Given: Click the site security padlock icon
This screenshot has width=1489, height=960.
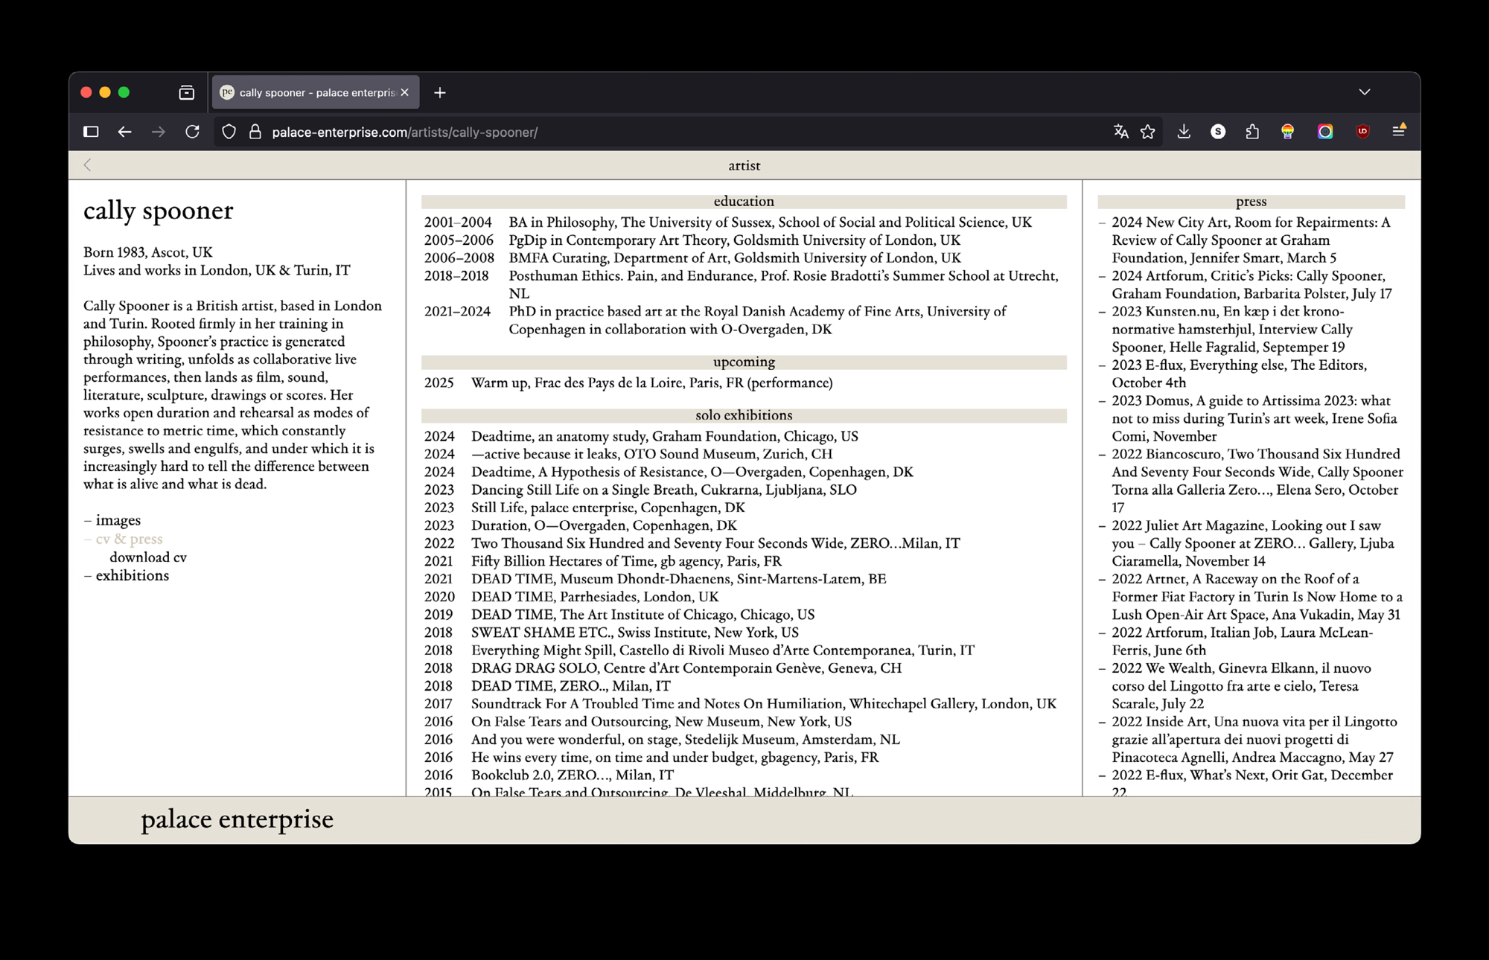Looking at the screenshot, I should [x=255, y=132].
